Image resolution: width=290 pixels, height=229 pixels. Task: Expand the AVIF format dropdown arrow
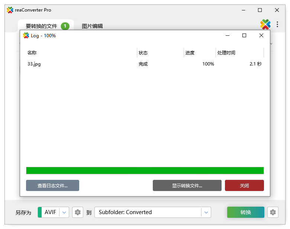[64, 212]
